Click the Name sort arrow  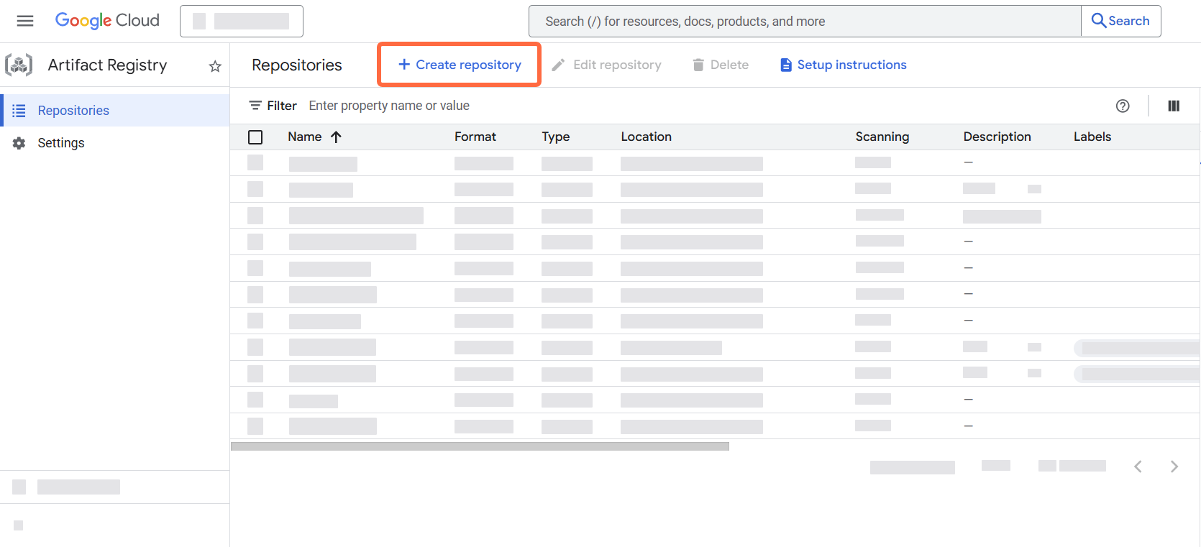pyautogui.click(x=336, y=137)
